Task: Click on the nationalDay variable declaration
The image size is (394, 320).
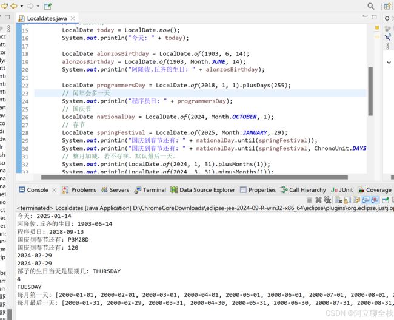Action: (116, 117)
